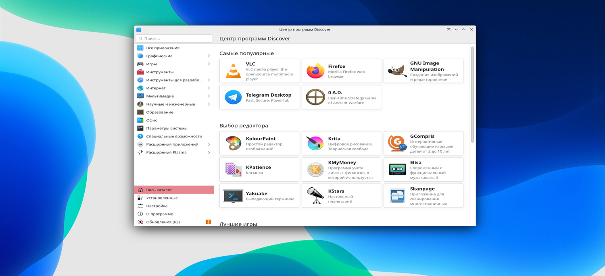
Task: Click the Elisa cassette icon
Action: click(397, 169)
